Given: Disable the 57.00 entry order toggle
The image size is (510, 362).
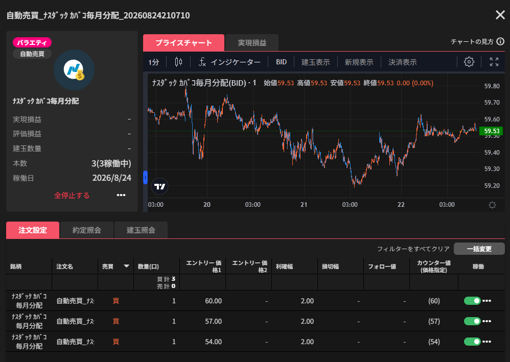Looking at the screenshot, I should [472, 321].
